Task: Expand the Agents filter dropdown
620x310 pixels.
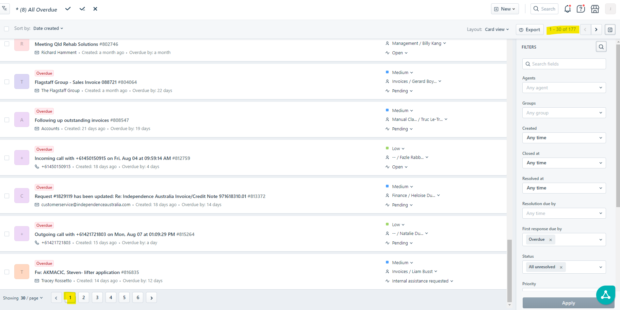Action: 564,88
